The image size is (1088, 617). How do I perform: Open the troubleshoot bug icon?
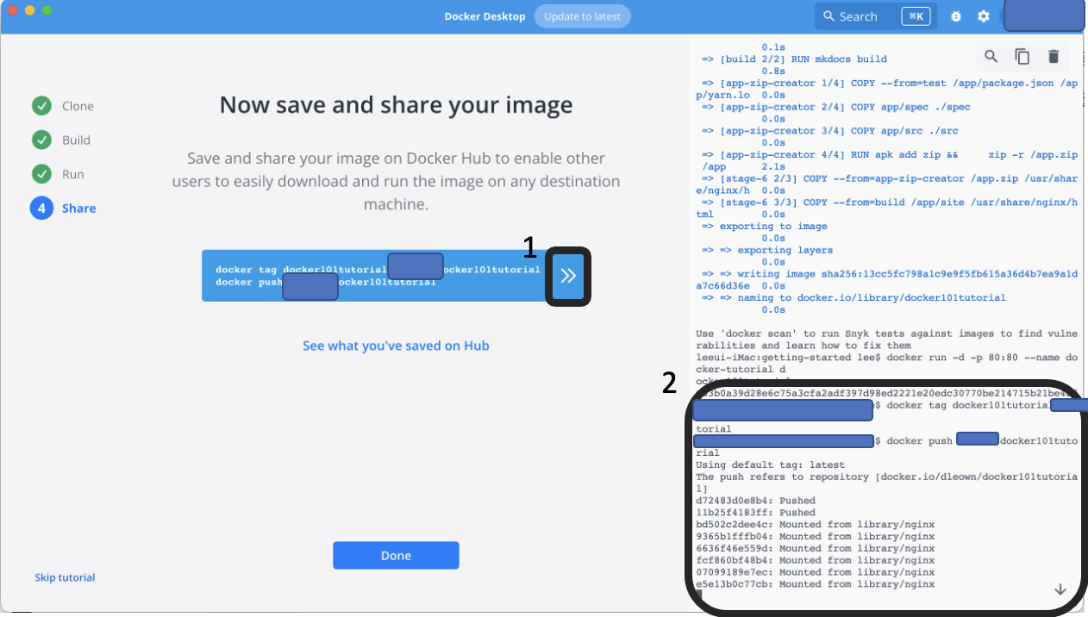pos(955,16)
